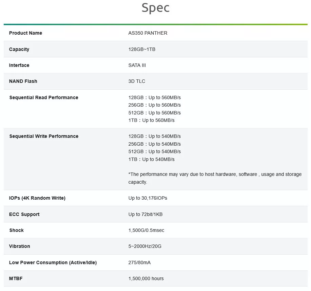The height and width of the screenshot is (291, 311).
Task: Click the "Capacity" row label
Action: 19,49
